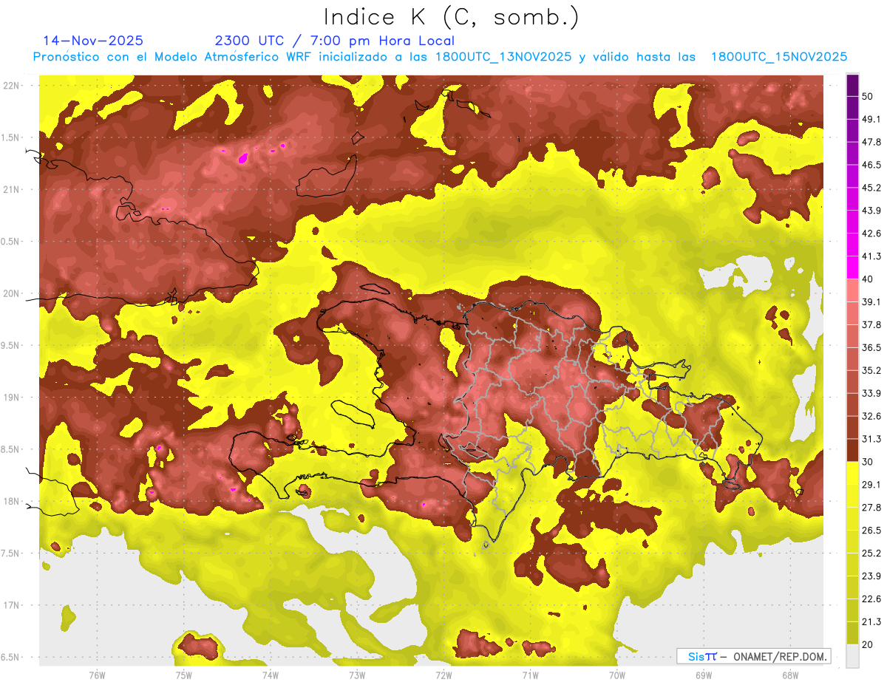
Task: Click the colorbar value '42.6'
Action: tap(871, 234)
